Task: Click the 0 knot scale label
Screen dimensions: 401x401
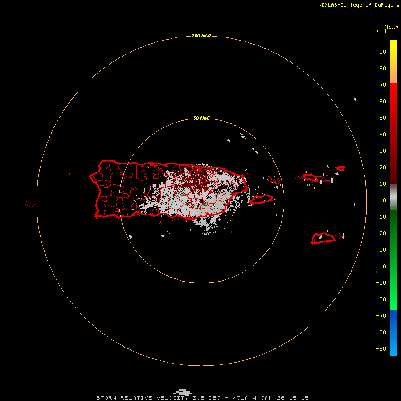Action: pyautogui.click(x=385, y=200)
